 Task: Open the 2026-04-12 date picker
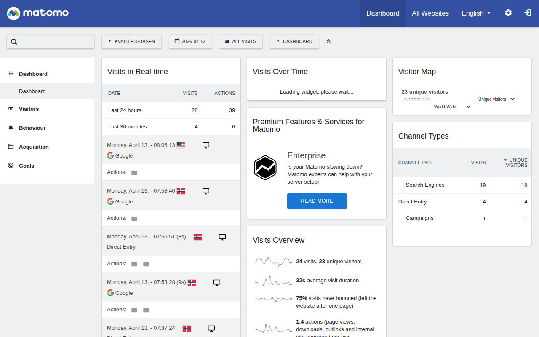pos(190,41)
